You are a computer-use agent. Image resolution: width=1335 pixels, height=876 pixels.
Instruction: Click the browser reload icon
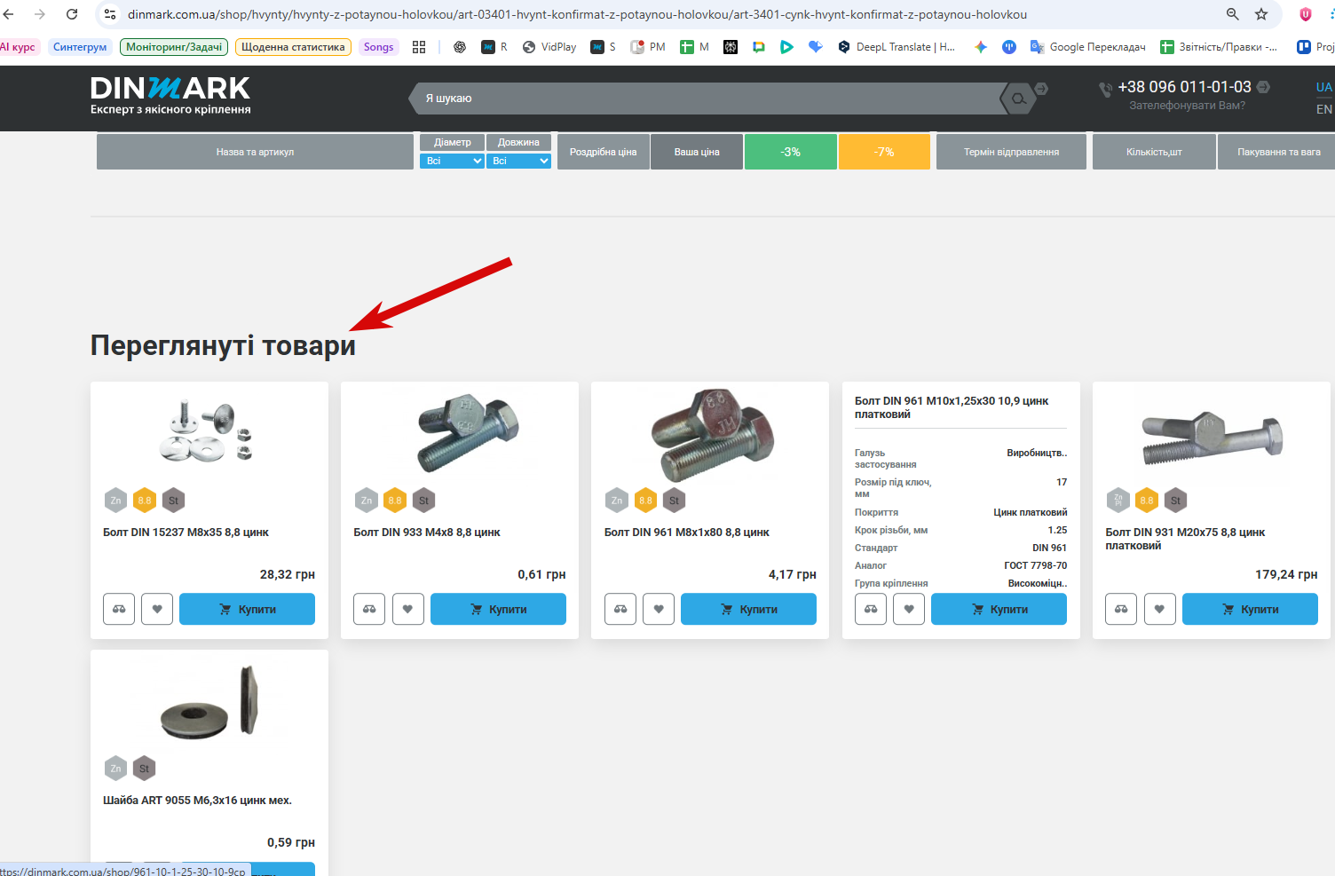[72, 14]
